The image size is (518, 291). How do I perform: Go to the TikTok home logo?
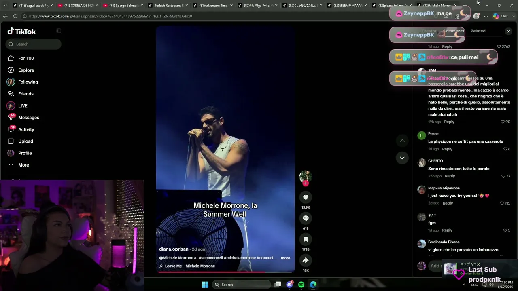(22, 31)
